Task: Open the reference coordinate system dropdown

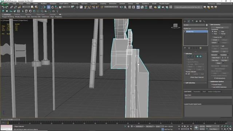Action: pos(66,7)
